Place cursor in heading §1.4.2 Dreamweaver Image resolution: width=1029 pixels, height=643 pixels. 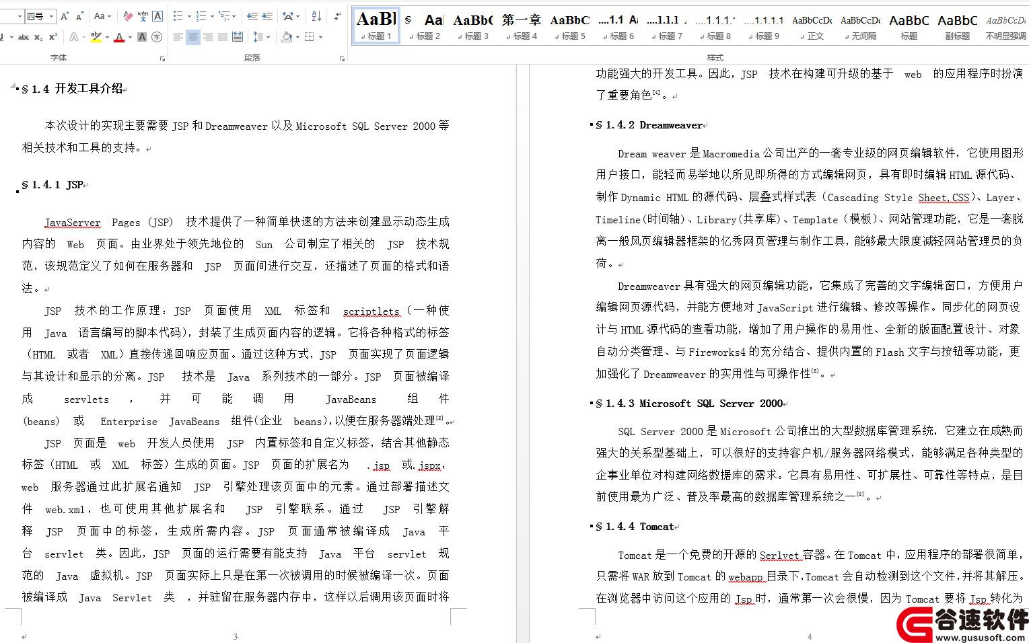pyautogui.click(x=649, y=125)
